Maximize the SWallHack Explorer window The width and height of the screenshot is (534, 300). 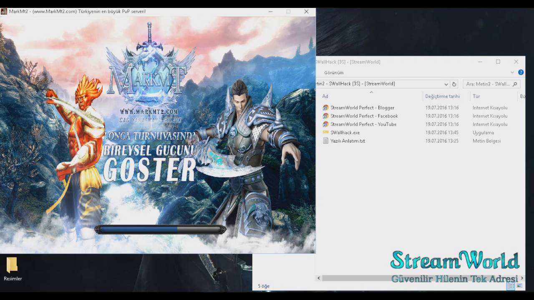pos(498,62)
